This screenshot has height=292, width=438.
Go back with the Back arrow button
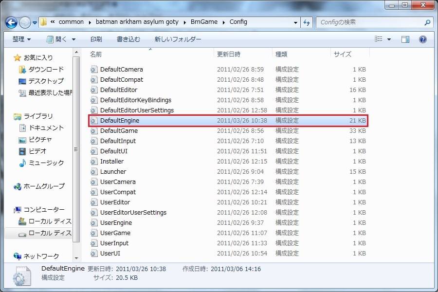pos(12,22)
